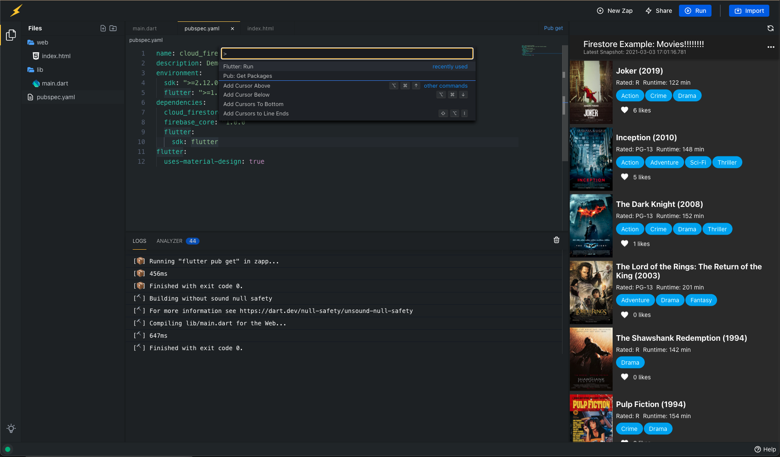Toggle like on The Shawshank Redemption

(x=625, y=377)
